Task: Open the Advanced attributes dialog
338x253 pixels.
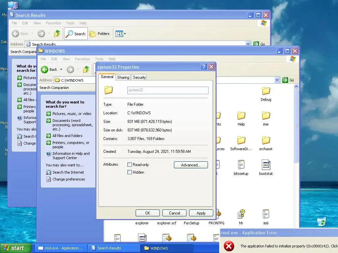Action: point(191,165)
